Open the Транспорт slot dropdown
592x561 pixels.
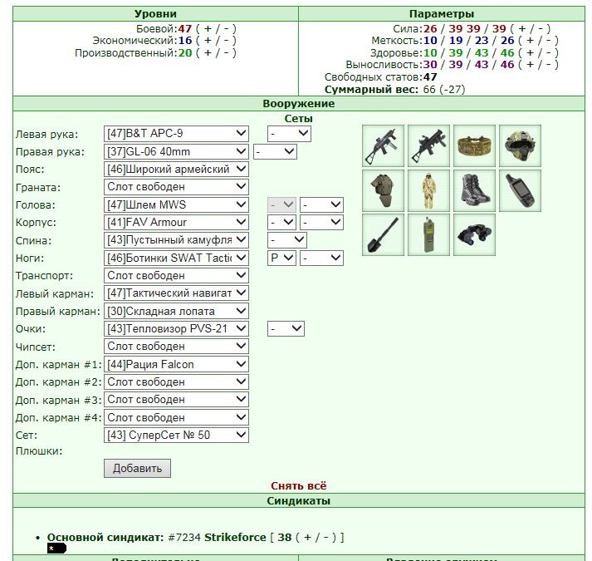(176, 276)
